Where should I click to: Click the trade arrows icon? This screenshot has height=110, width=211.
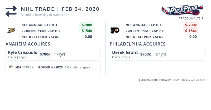11,11
